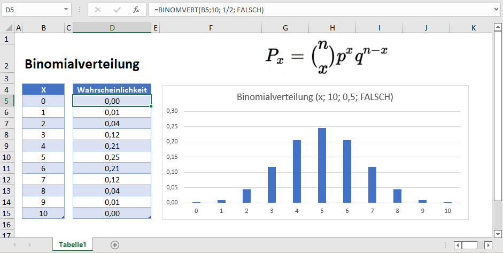Click the chart bar for x = 2
This screenshot has height=253, width=503.
[x=246, y=196]
